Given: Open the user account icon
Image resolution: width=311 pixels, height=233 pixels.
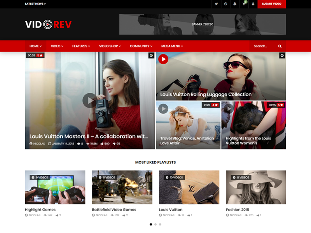Looking at the screenshot, I should pyautogui.click(x=253, y=4).
